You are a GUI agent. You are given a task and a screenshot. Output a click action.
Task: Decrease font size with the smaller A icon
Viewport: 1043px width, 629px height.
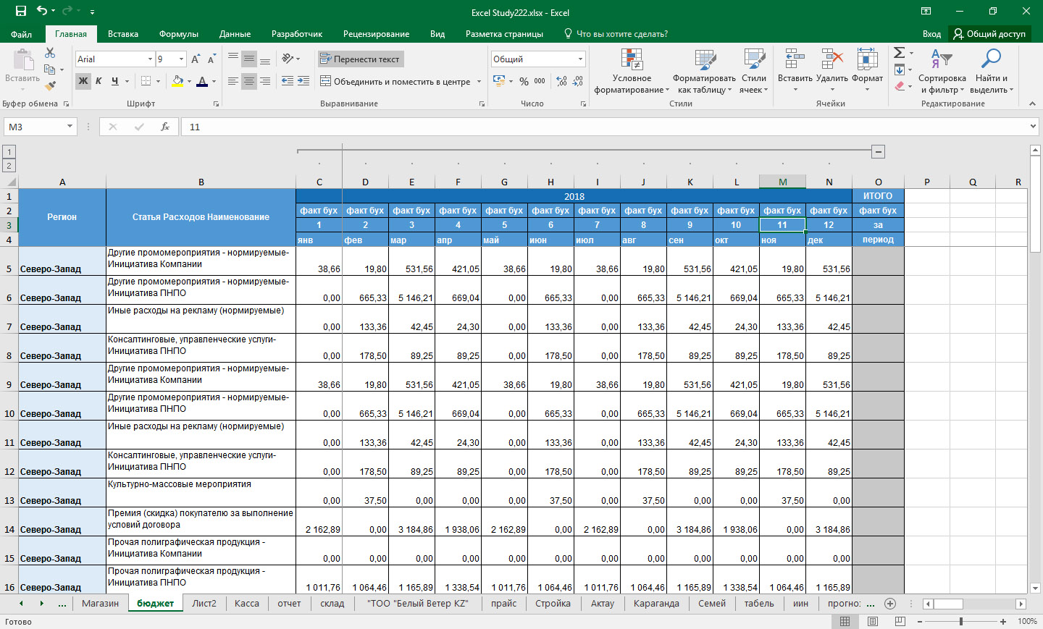tap(211, 59)
